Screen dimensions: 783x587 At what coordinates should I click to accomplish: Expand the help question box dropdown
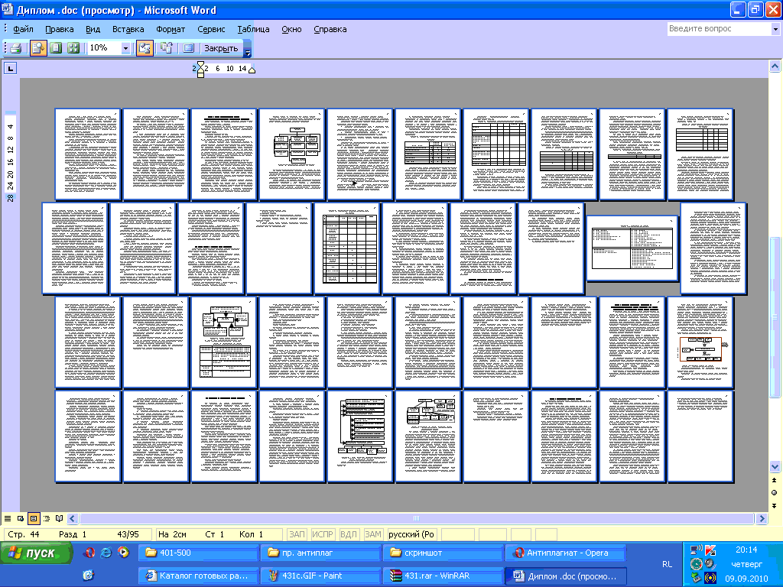point(775,29)
